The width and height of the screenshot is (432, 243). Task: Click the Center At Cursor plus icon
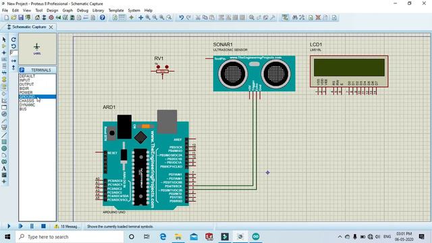141,18
